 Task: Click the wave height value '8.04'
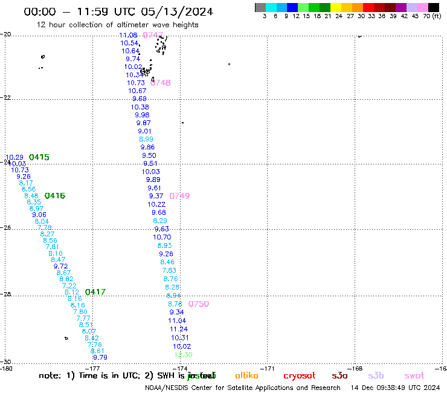click(42, 221)
